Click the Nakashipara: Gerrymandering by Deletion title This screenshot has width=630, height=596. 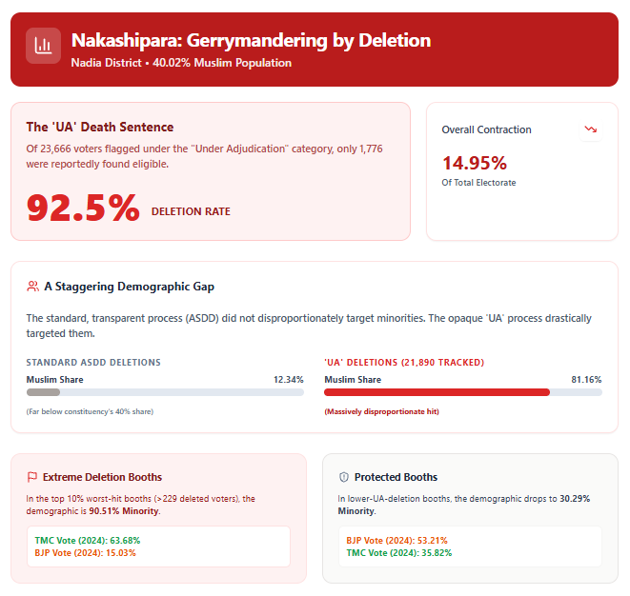[x=251, y=41]
